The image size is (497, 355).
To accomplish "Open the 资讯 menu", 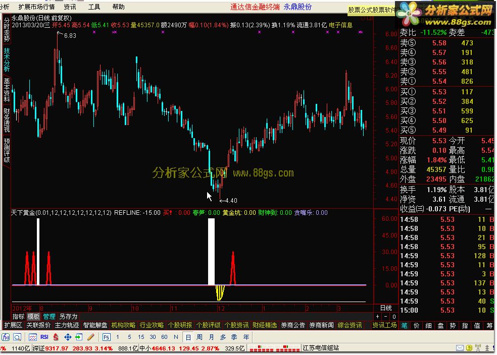I will [x=70, y=7].
